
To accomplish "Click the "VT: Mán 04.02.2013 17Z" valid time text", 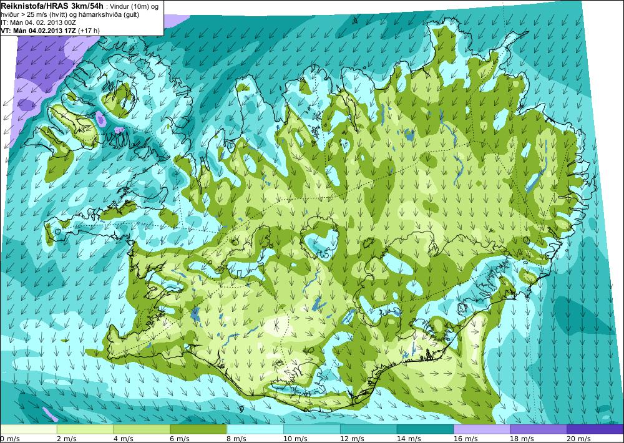I will pos(39,30).
